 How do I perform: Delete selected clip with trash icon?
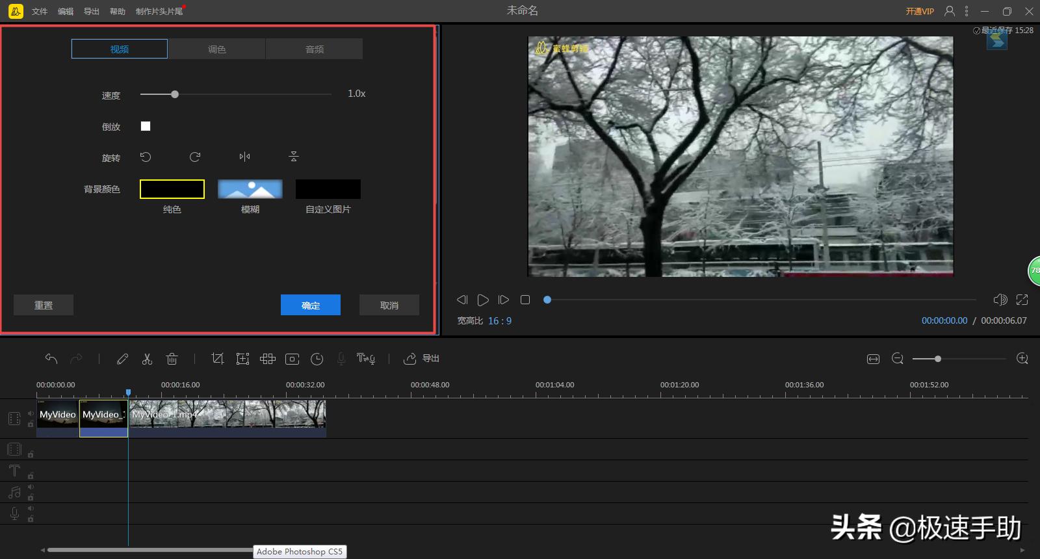click(x=172, y=359)
